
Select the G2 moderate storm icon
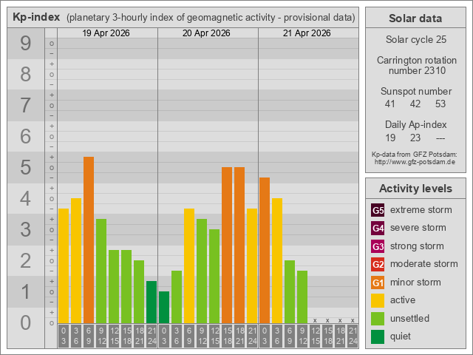(378, 264)
